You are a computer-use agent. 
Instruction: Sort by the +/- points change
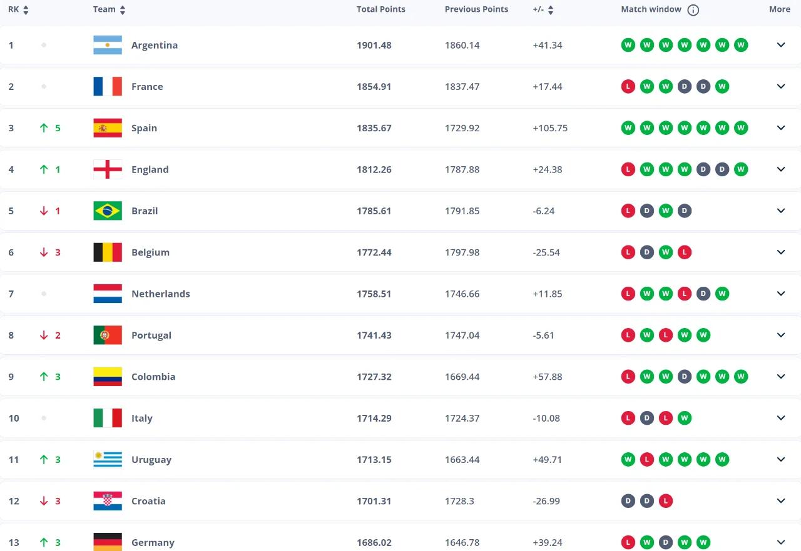tap(543, 9)
